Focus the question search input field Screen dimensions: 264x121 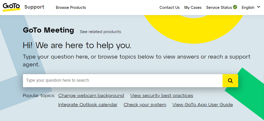(x=123, y=81)
